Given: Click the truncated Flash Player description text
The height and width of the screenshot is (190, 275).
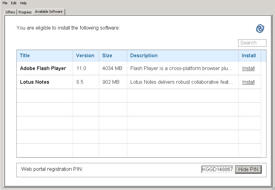Looking at the screenshot, I should point(182,68).
